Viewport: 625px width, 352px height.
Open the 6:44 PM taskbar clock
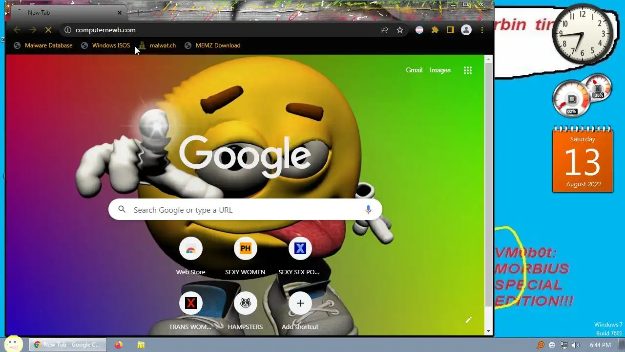pyautogui.click(x=600, y=345)
